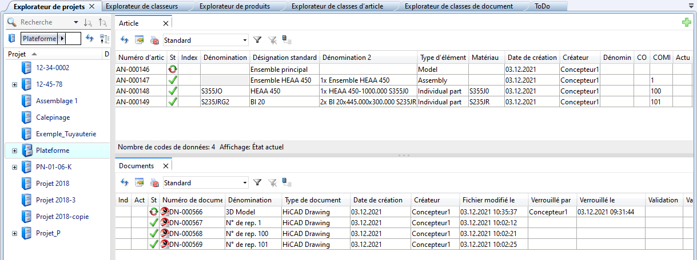
Task: Open the Standard dropdown in the Documents toolbar
Action: tap(245, 183)
